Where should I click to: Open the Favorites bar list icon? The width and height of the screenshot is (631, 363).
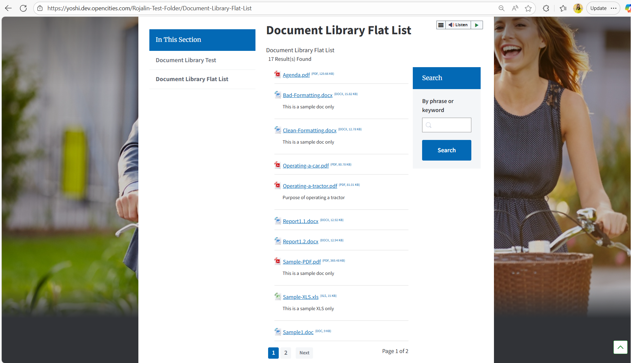(x=563, y=8)
